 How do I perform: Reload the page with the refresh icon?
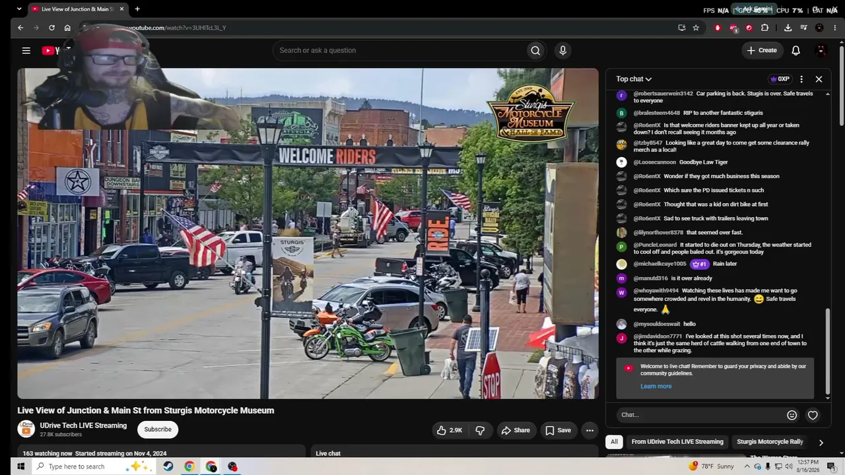(x=51, y=28)
